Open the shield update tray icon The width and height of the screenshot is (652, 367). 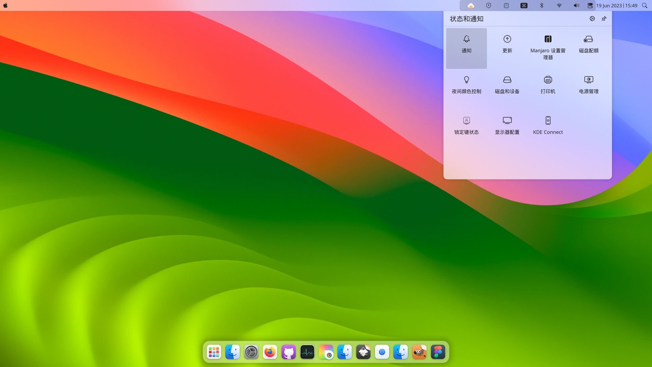point(488,5)
